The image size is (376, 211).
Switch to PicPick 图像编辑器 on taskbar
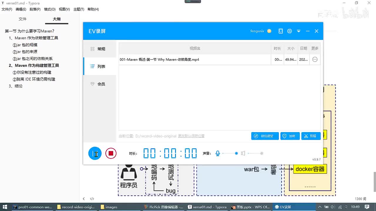pyautogui.click(x=163, y=207)
